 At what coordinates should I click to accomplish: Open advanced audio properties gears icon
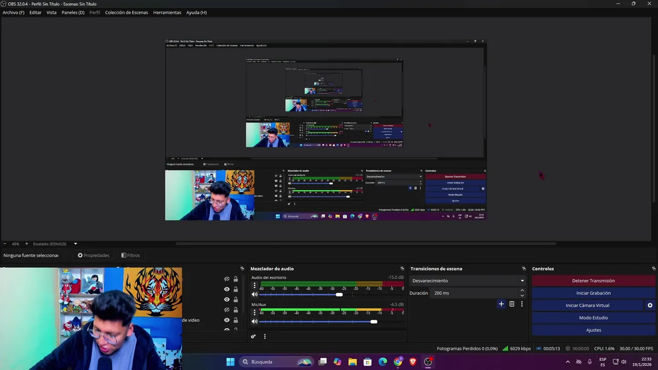point(253,337)
